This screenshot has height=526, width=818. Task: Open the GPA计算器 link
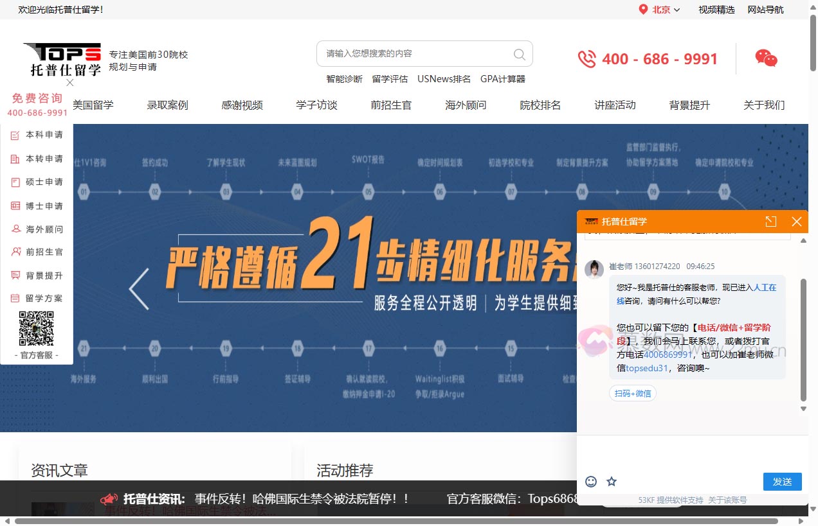tap(503, 78)
